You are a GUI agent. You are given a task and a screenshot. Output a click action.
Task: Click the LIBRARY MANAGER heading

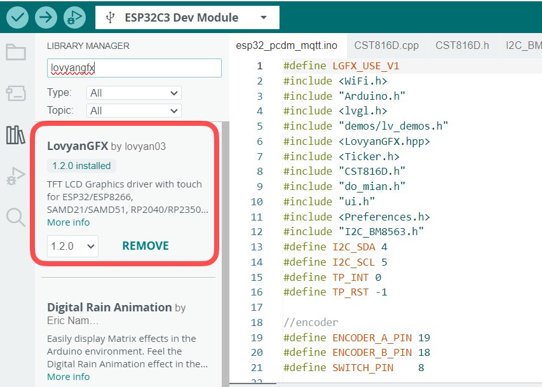pos(88,46)
